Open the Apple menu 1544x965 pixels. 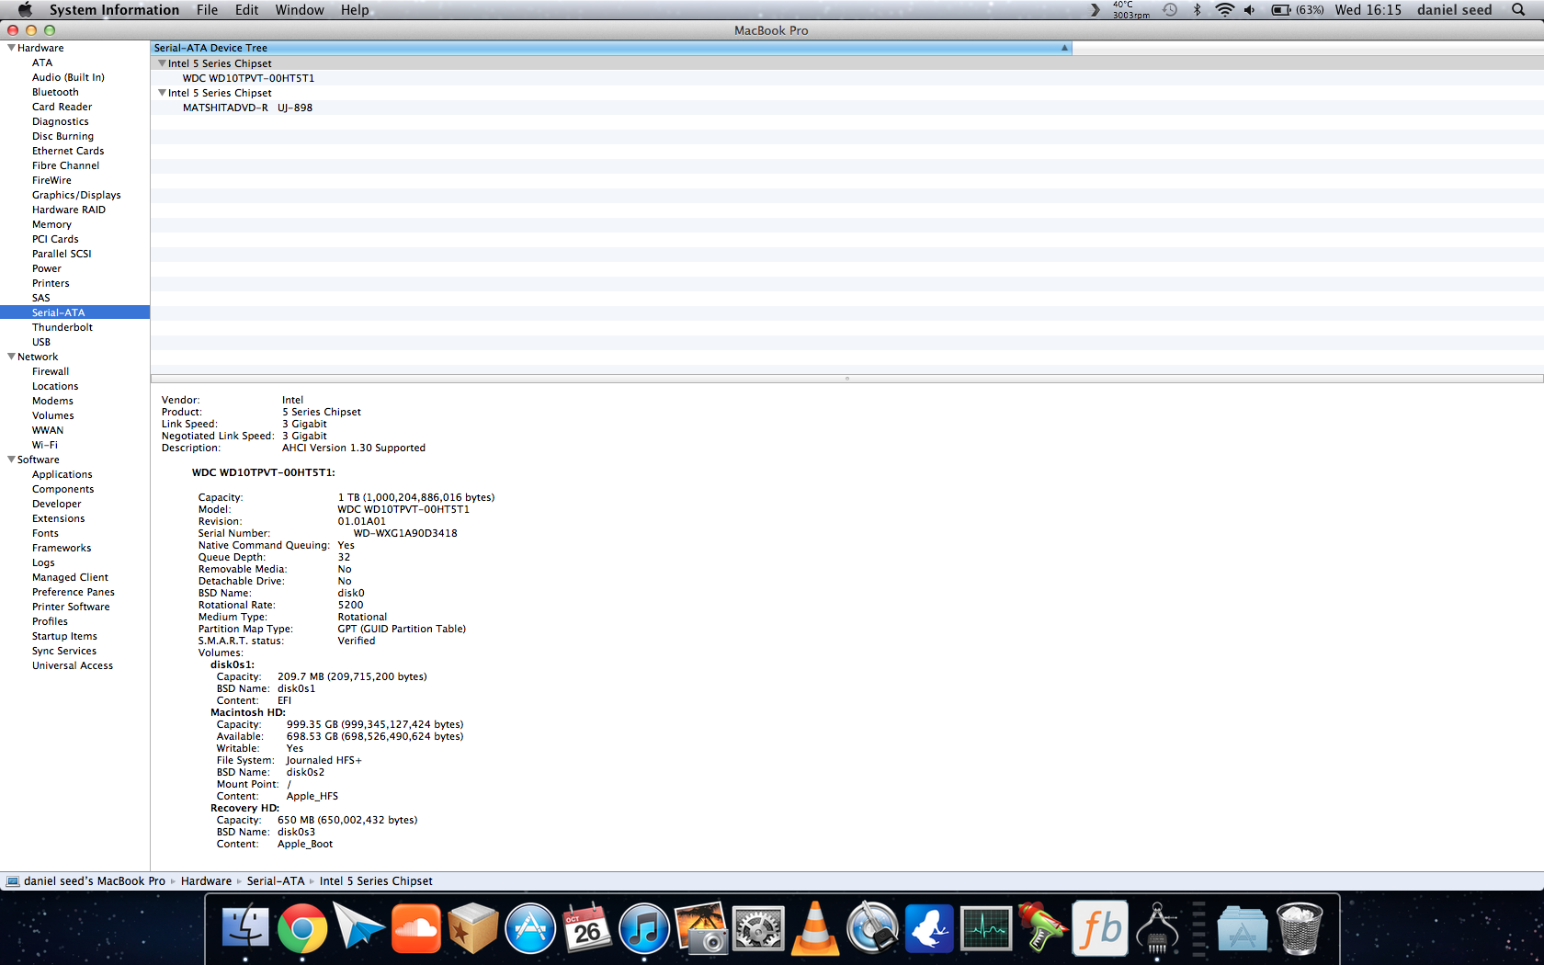(25, 9)
